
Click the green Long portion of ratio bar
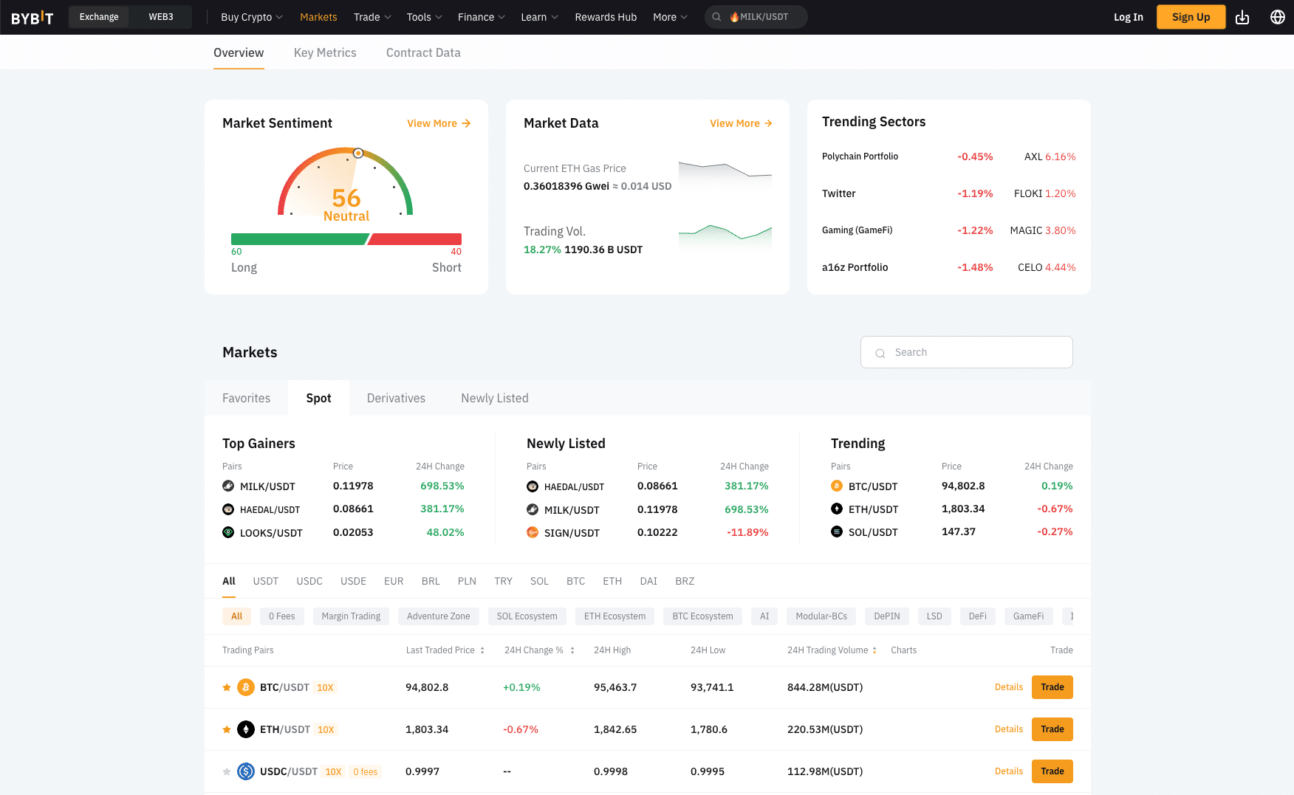(x=299, y=239)
